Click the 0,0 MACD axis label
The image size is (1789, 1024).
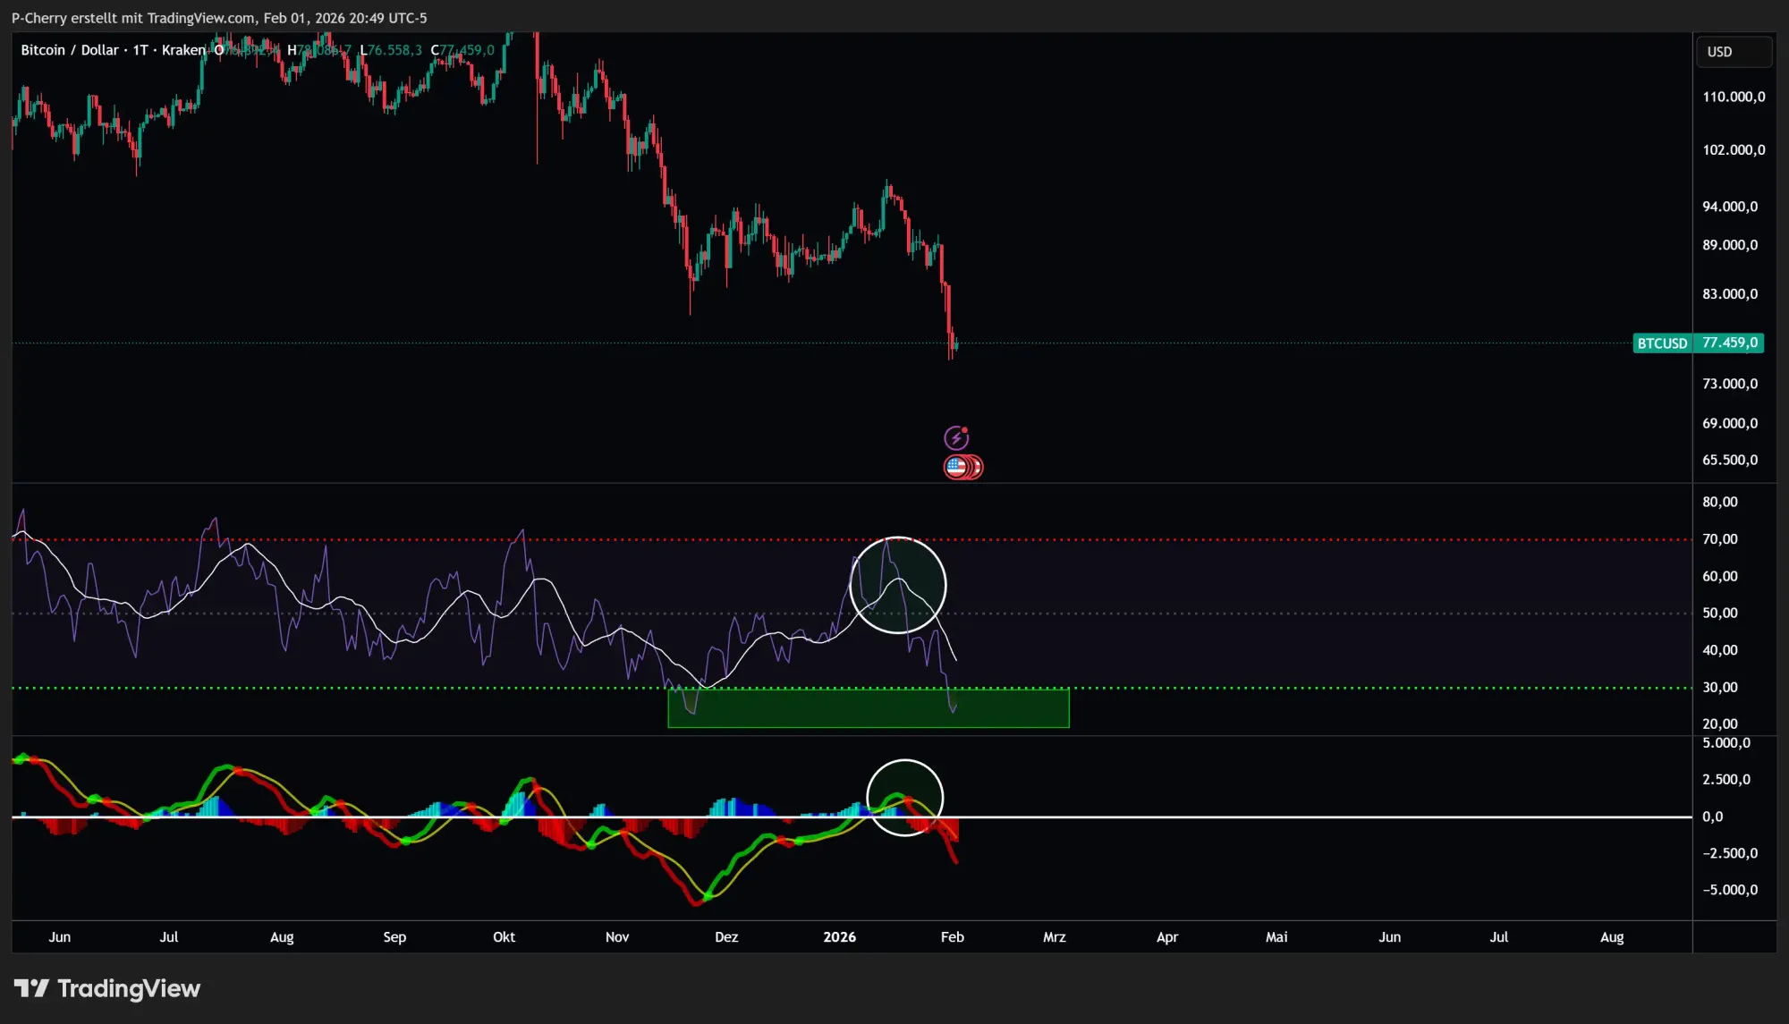pos(1712,817)
